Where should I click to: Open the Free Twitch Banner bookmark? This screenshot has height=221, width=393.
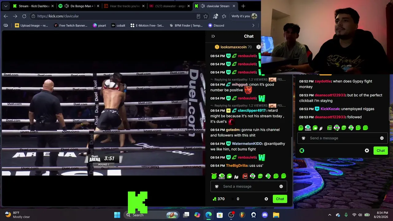71,25
